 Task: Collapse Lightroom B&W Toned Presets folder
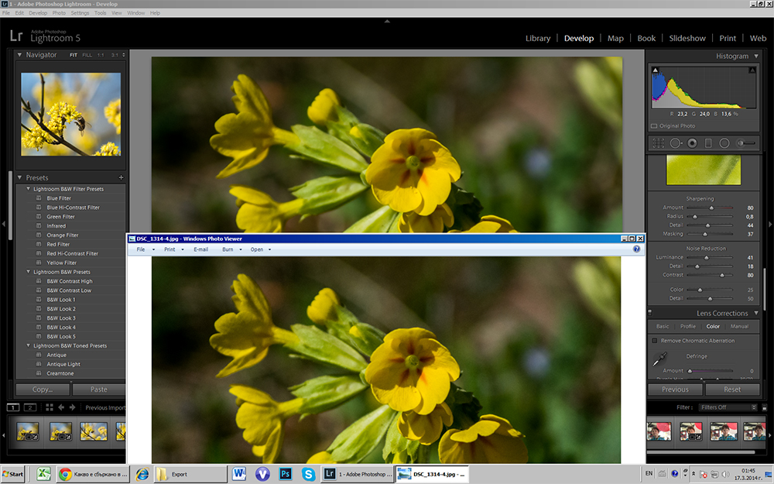28,345
